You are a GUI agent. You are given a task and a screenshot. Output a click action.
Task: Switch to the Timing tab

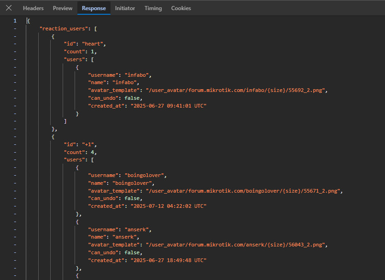coord(153,8)
